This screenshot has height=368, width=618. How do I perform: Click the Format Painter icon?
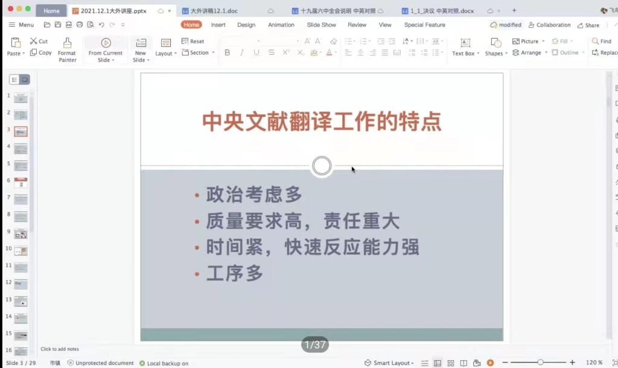(x=67, y=43)
